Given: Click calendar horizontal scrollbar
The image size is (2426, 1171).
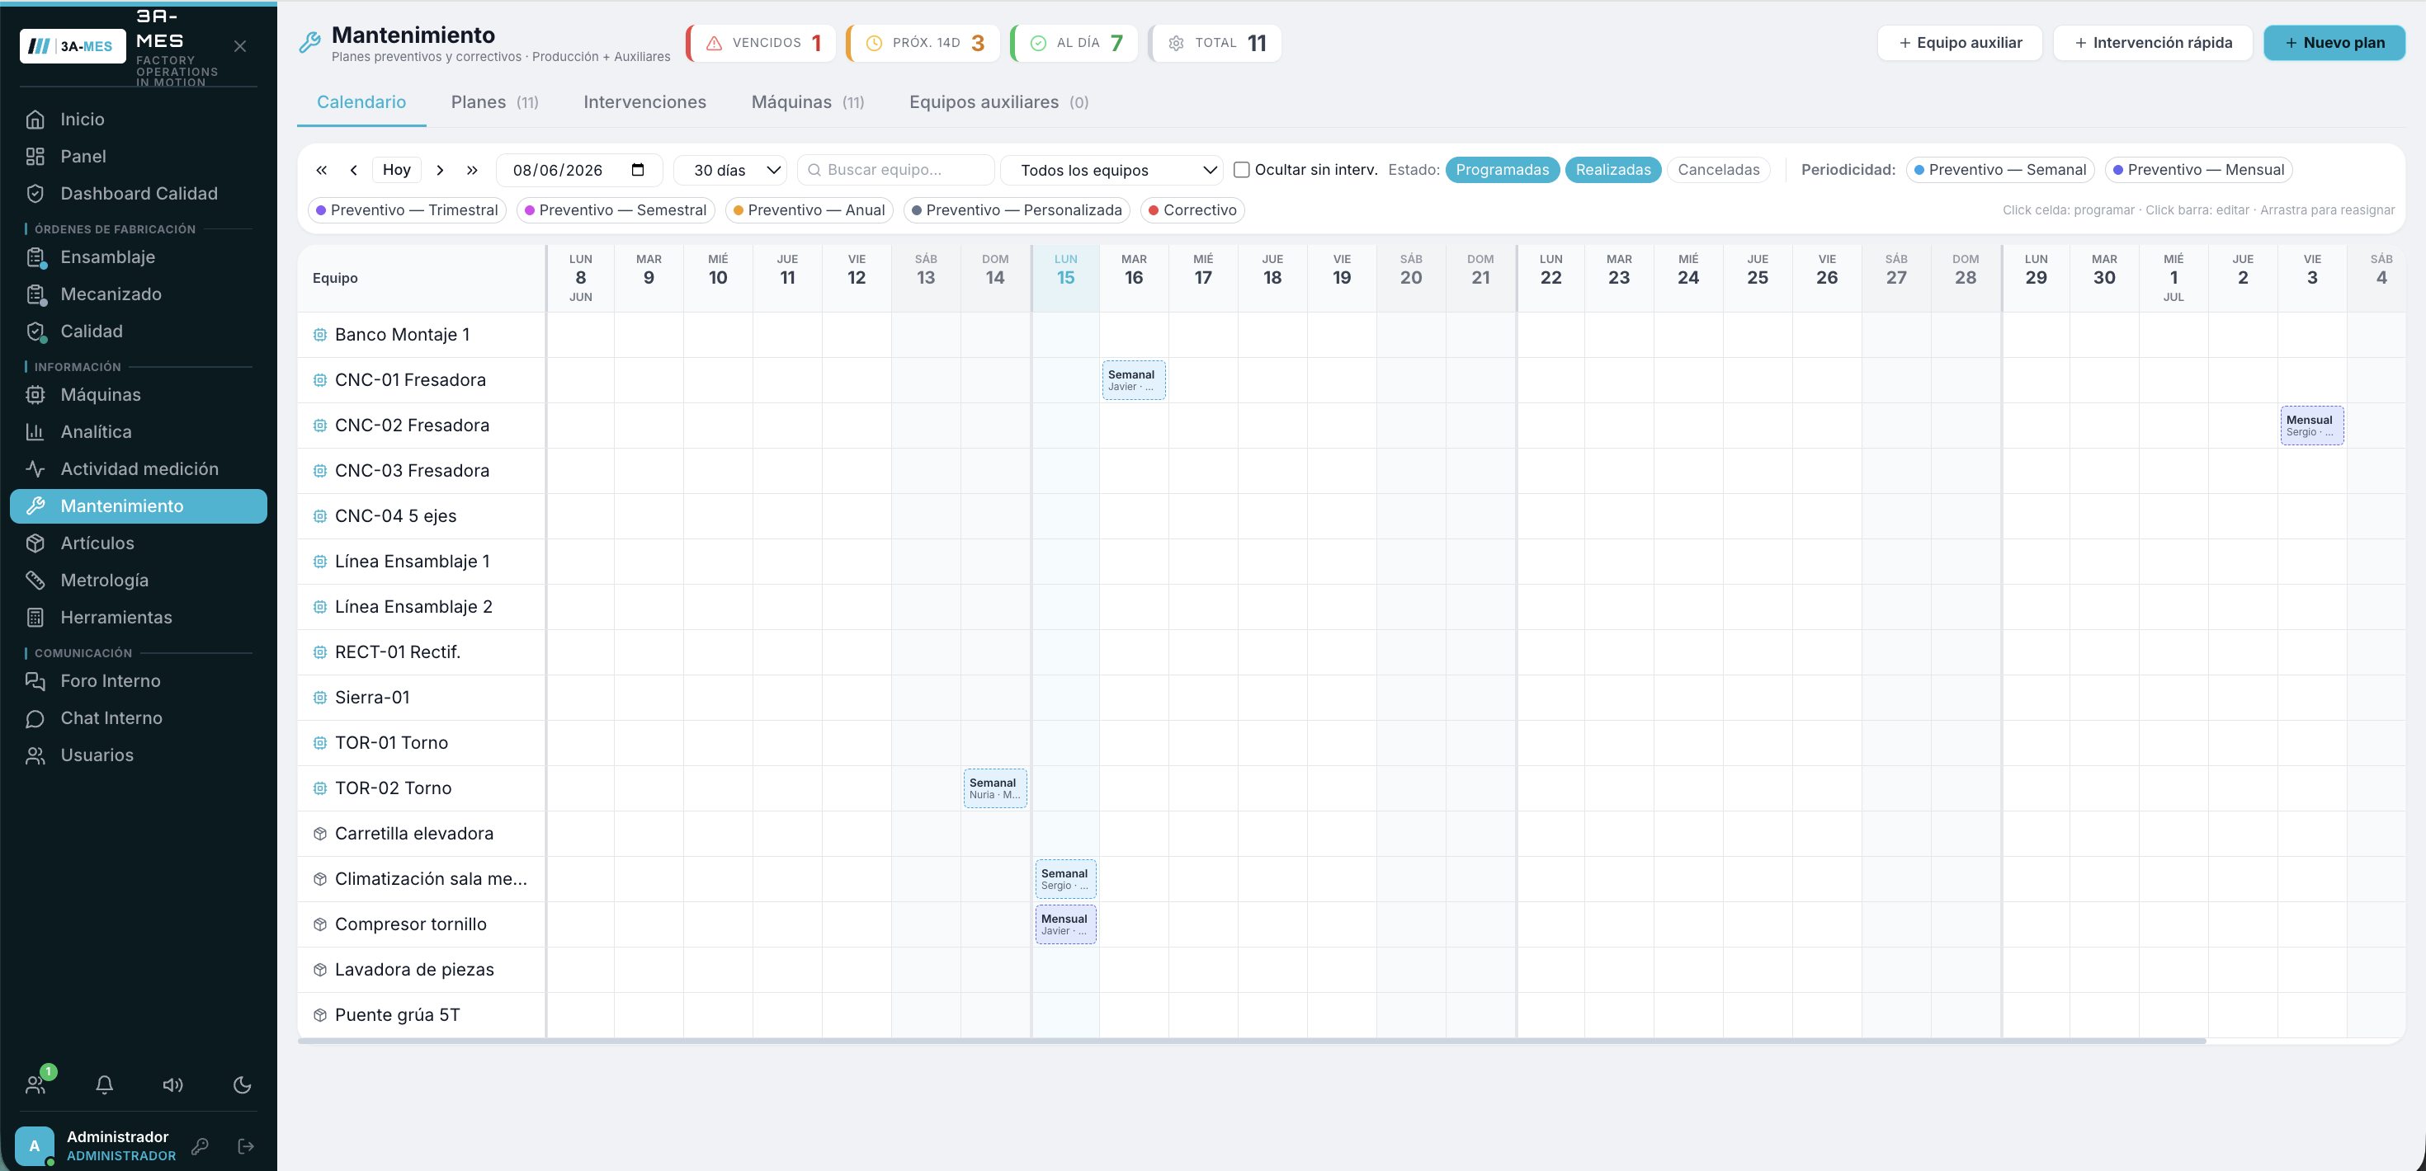Looking at the screenshot, I should coord(1252,1041).
